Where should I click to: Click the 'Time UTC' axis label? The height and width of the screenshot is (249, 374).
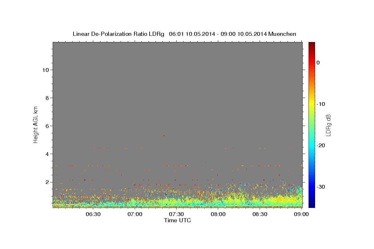[x=177, y=220]
